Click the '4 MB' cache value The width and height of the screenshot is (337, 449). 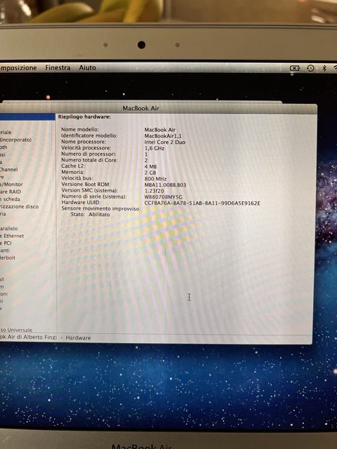tap(150, 167)
